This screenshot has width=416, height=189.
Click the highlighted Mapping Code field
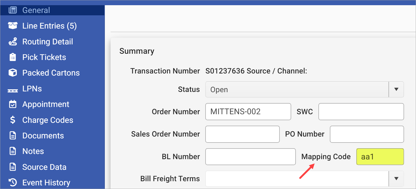pyautogui.click(x=380, y=157)
